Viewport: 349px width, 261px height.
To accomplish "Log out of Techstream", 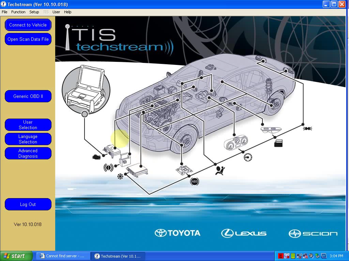I will pyautogui.click(x=28, y=204).
